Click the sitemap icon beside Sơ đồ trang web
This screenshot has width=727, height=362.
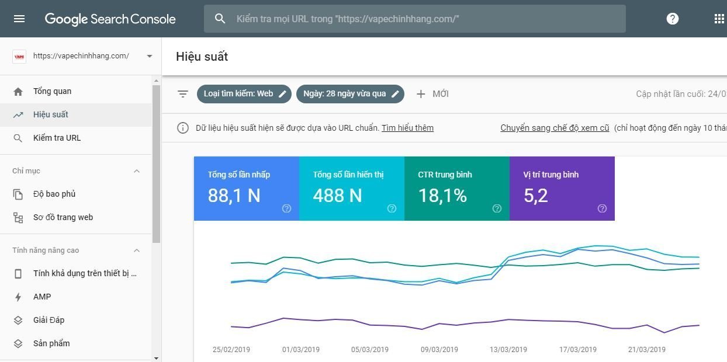coord(18,217)
